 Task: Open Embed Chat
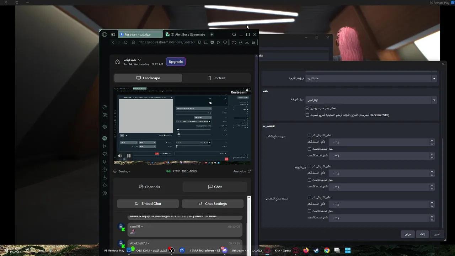[148, 204]
